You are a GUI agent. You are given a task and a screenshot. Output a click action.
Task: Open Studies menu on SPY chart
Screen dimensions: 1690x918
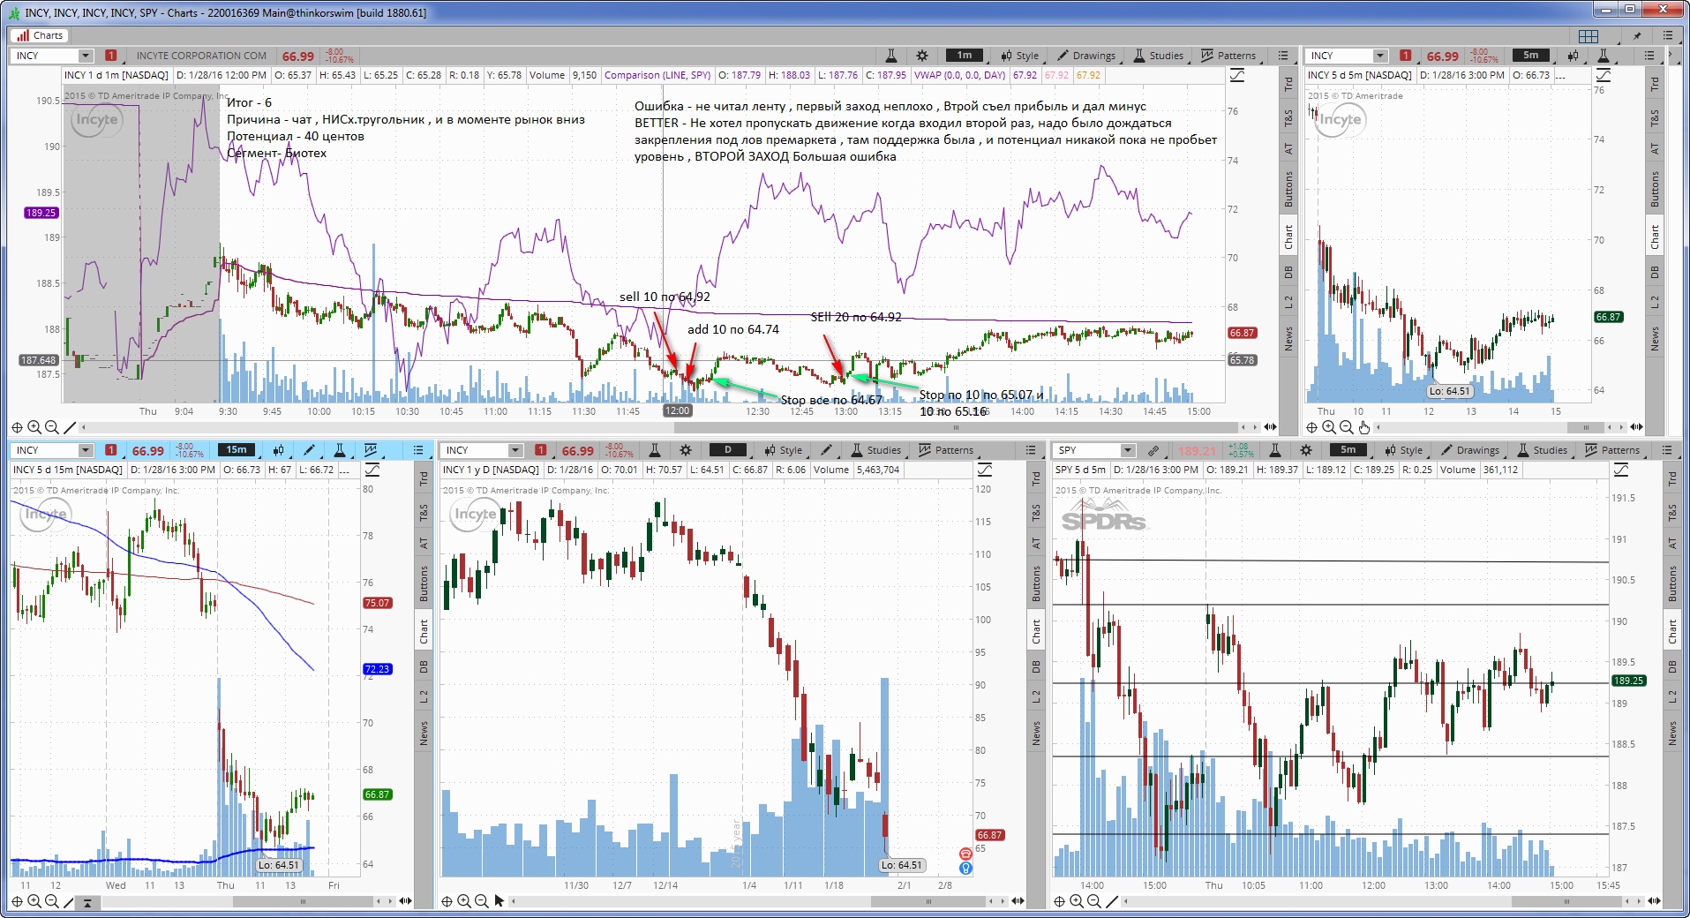1543,450
